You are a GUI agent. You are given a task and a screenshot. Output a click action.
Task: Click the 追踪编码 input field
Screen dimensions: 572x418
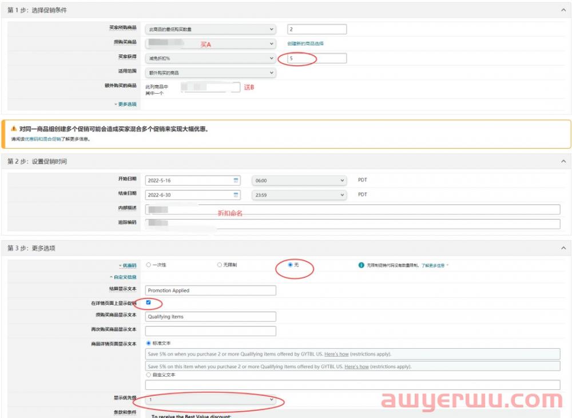click(352, 224)
